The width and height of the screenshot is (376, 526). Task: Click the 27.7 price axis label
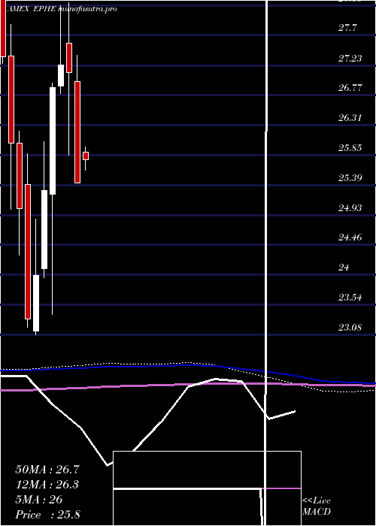(347, 28)
